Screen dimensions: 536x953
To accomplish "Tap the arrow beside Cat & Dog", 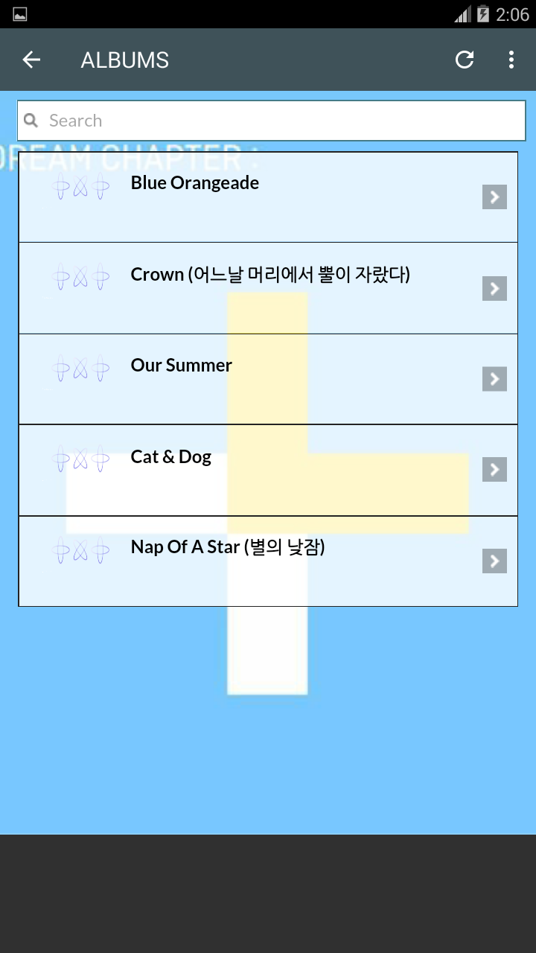I will point(494,470).
